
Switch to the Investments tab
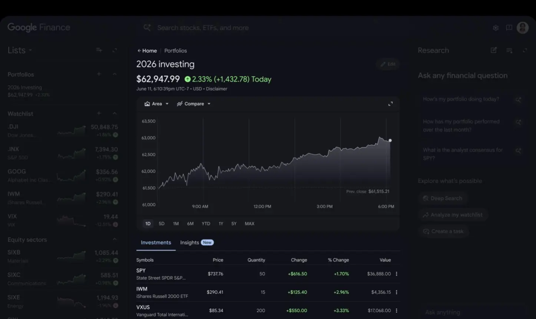click(156, 243)
